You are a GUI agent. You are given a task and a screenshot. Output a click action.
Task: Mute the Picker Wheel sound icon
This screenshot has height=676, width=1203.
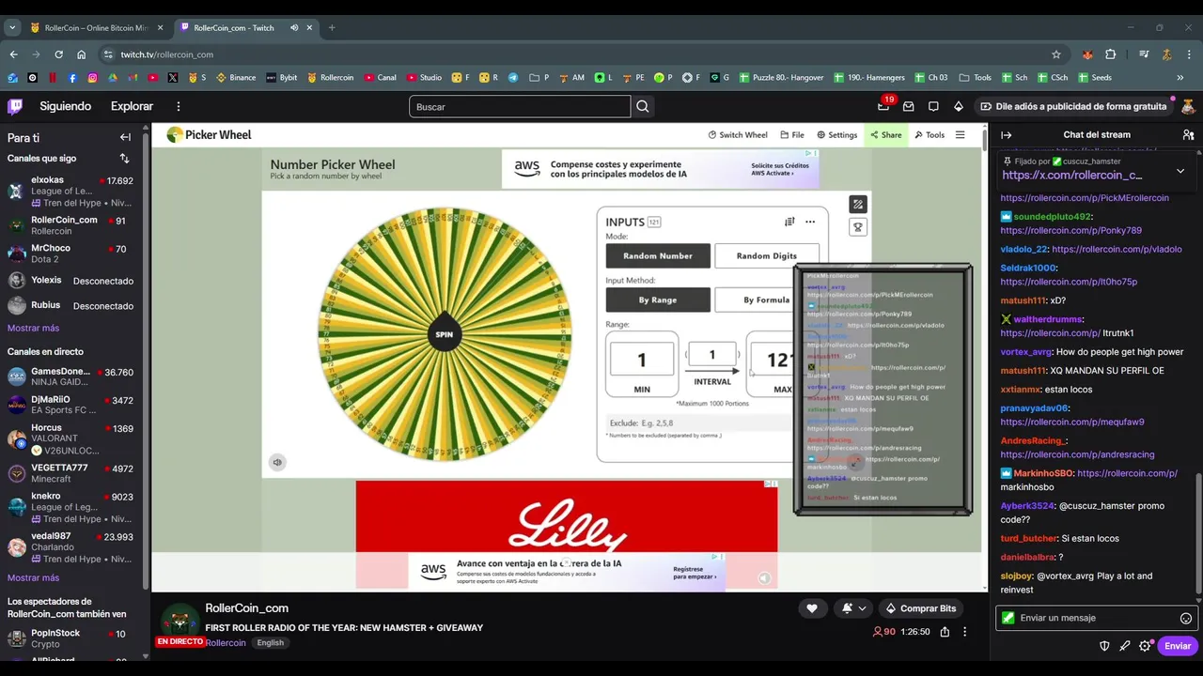[277, 462]
